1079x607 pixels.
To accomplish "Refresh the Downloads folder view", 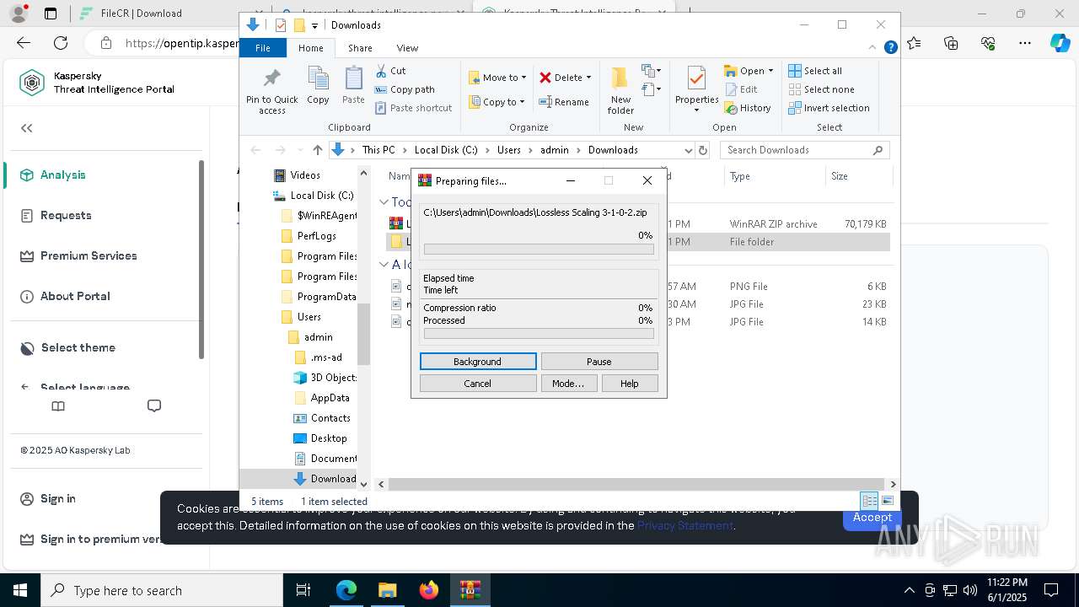I will click(703, 150).
